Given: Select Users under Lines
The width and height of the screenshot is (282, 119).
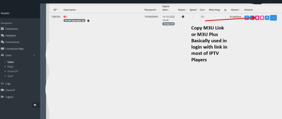Looking at the screenshot, I should coord(11,62).
